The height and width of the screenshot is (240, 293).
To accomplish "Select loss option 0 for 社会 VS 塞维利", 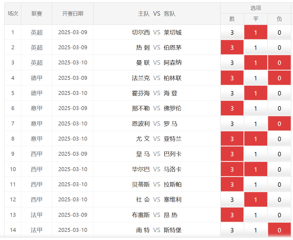I will pos(279,199).
